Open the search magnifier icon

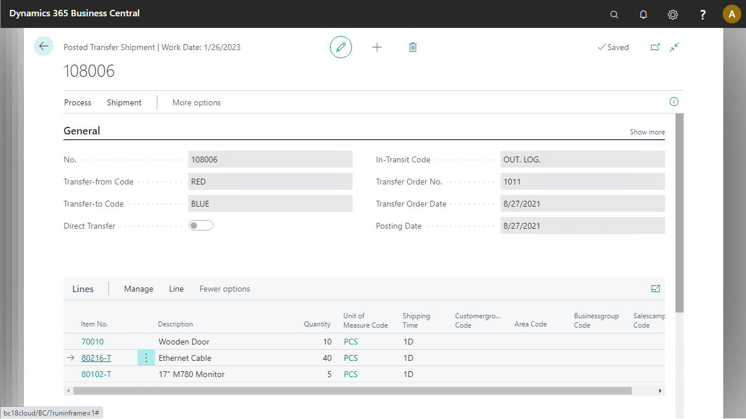[614, 15]
